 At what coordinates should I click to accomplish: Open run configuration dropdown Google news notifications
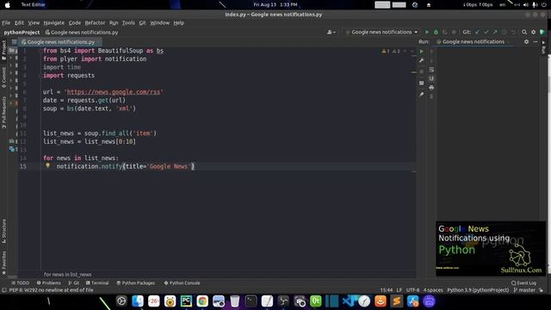pos(382,32)
